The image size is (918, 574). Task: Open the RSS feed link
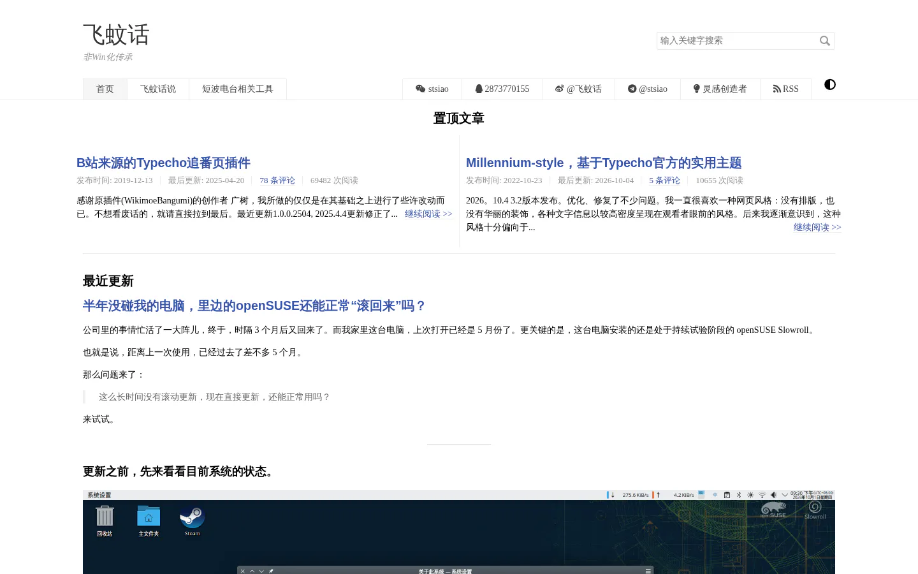[786, 89]
